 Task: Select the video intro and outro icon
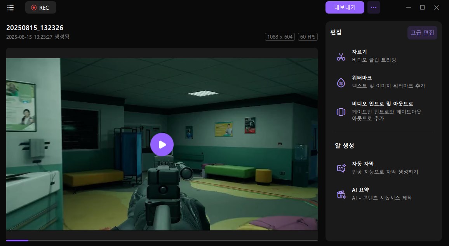pyautogui.click(x=341, y=112)
